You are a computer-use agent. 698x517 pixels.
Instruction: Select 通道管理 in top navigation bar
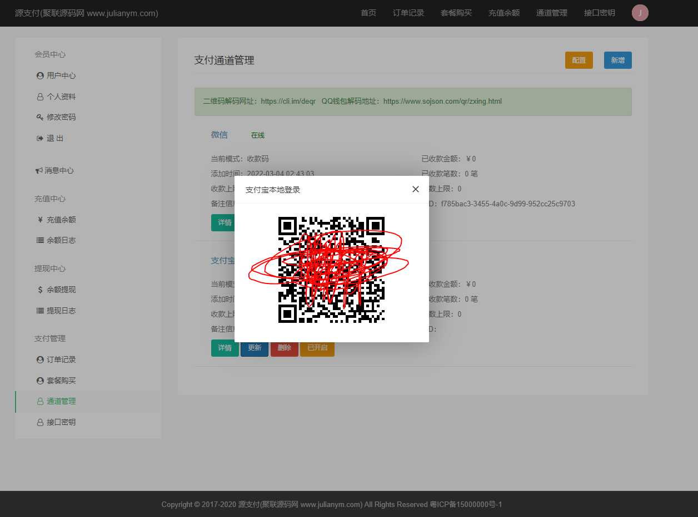552,13
